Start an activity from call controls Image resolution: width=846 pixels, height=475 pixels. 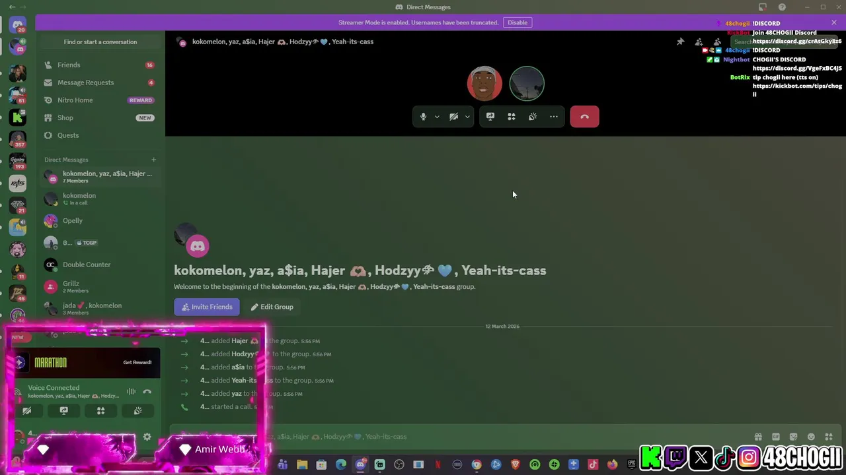pos(512,117)
